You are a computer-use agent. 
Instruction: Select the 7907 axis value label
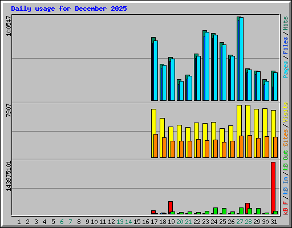point(9,110)
